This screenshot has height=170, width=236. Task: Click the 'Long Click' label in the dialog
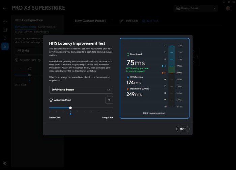pyautogui.click(x=108, y=118)
